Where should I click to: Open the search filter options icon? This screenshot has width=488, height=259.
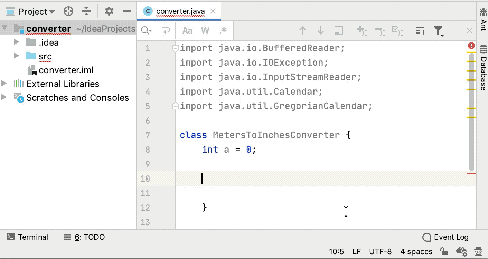tap(439, 30)
